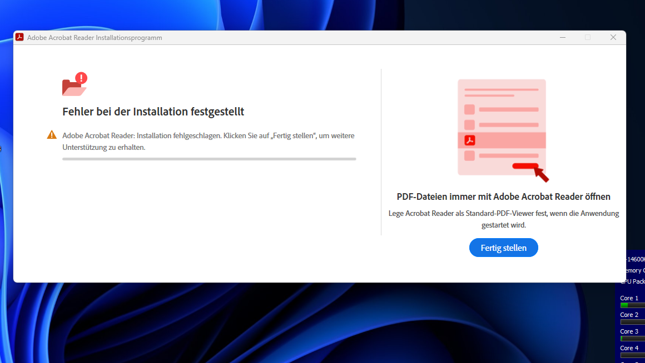Minimize the installer window
The image size is (645, 363).
click(563, 37)
